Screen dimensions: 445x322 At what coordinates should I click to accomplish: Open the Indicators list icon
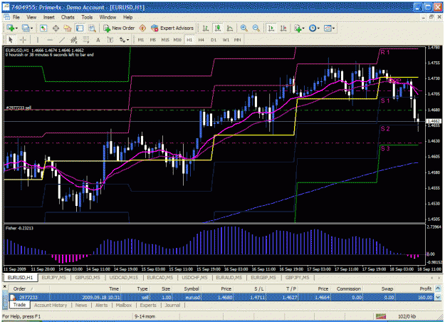[x=298, y=28]
